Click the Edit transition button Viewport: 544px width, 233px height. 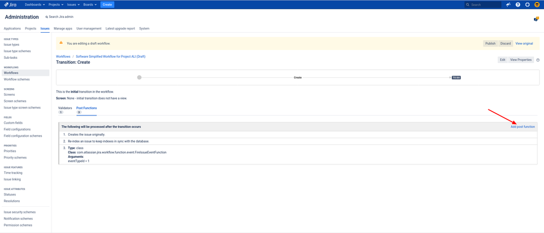coord(503,60)
